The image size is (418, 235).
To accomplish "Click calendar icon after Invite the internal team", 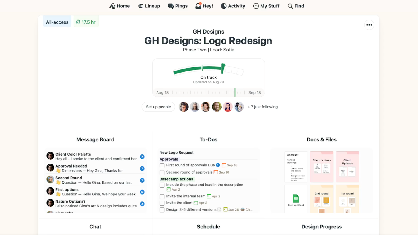I will click(209, 196).
